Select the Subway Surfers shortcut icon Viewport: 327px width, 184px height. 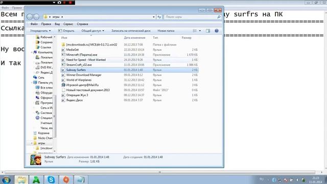coord(63,70)
